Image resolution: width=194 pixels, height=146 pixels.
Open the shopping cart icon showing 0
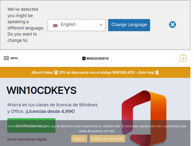tap(183, 58)
